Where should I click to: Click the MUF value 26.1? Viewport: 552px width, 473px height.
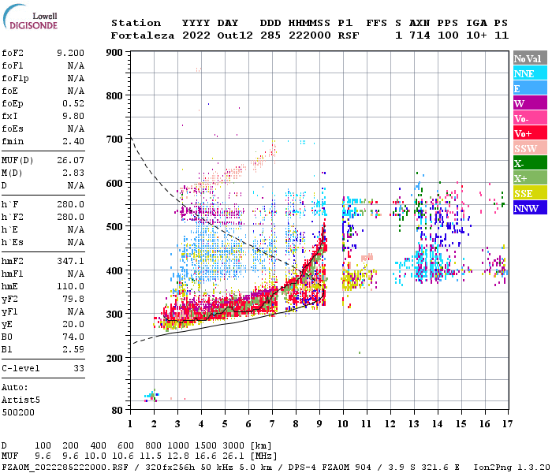(233, 456)
